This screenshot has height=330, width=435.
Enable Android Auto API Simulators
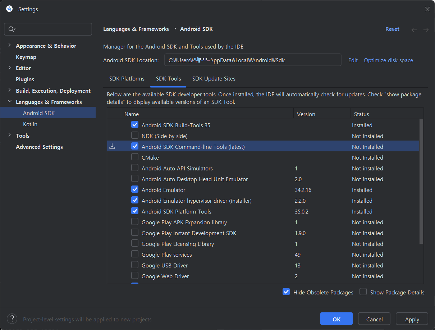(135, 168)
